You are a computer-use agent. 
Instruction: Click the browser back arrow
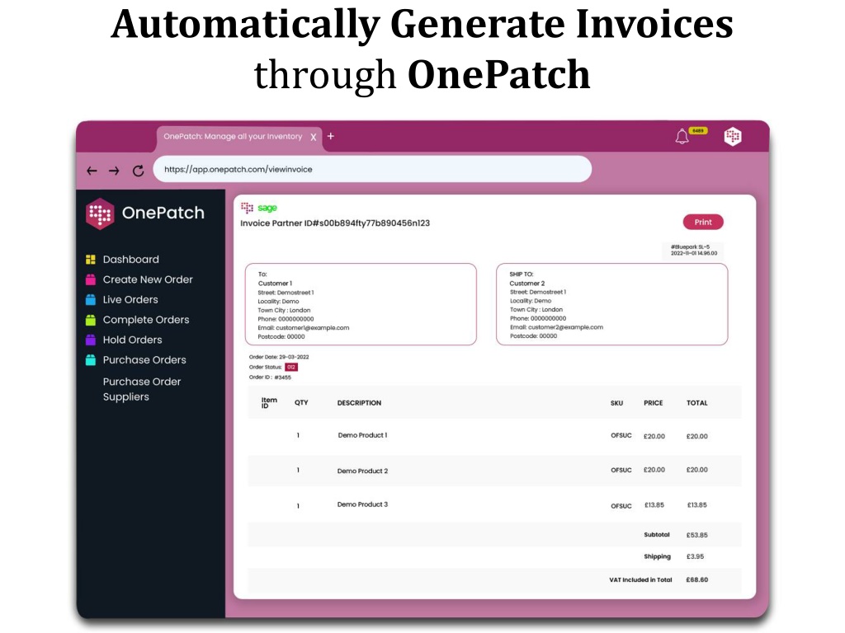92,171
